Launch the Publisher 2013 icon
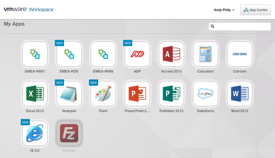The image size is (275, 158). coord(171,94)
